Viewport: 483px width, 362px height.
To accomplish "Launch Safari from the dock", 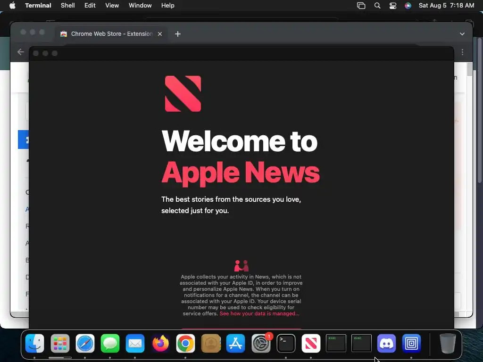I will point(85,343).
